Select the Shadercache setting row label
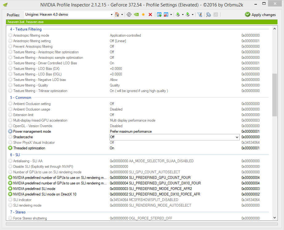Screen dimensions: 284x230 click(23, 137)
